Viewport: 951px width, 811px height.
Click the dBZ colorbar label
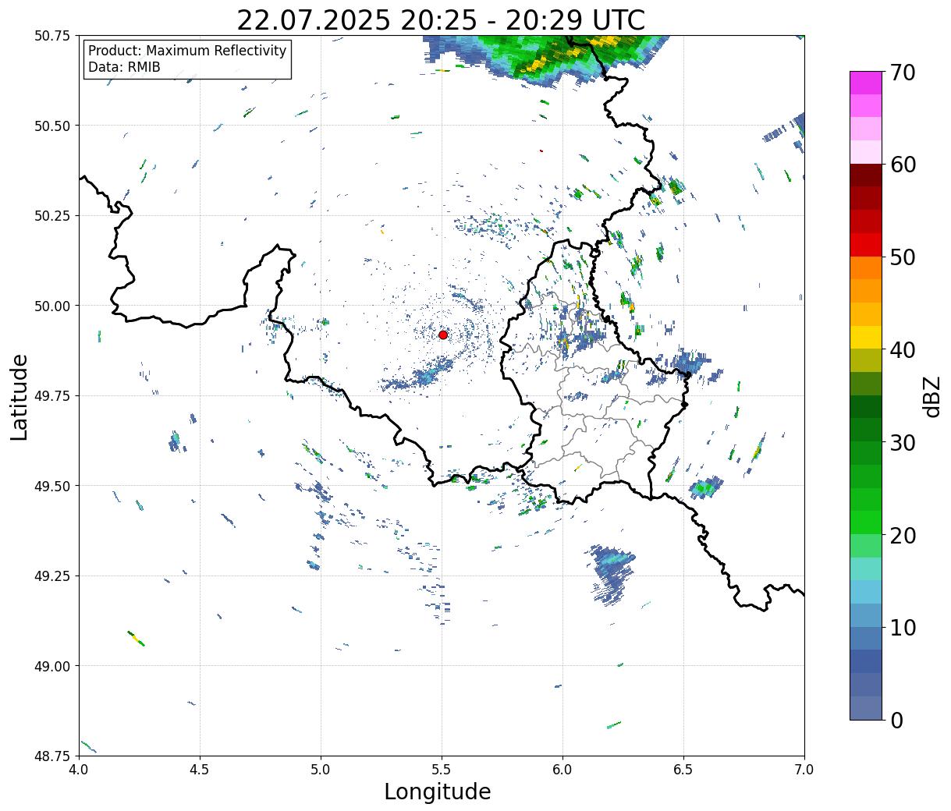(x=932, y=395)
